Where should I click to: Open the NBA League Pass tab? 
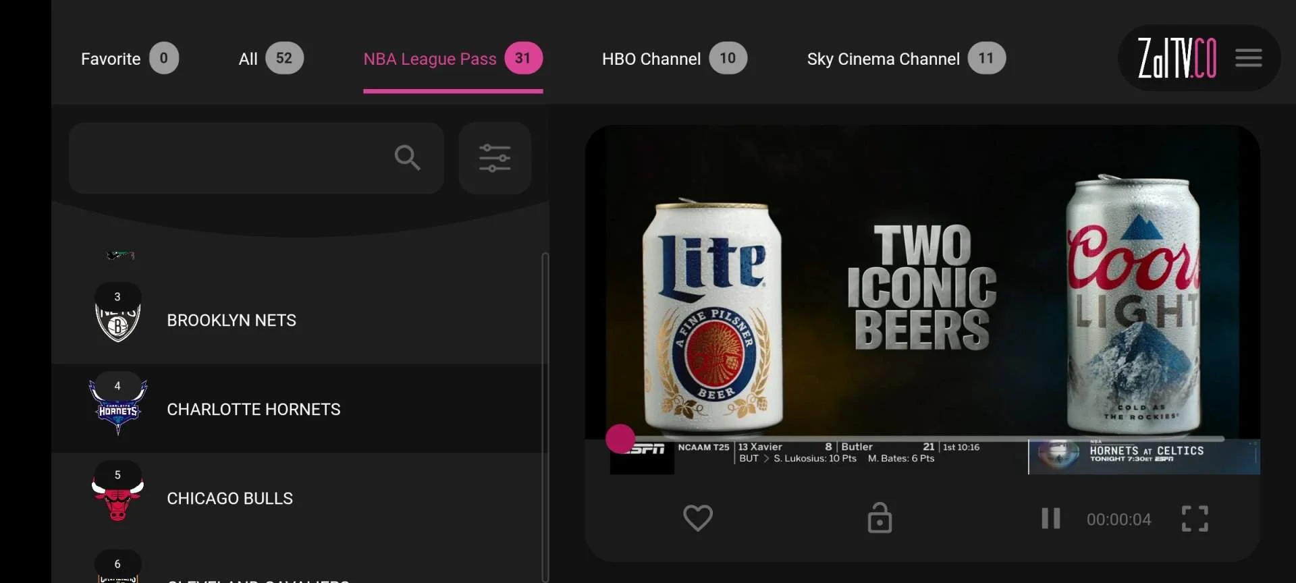click(453, 59)
